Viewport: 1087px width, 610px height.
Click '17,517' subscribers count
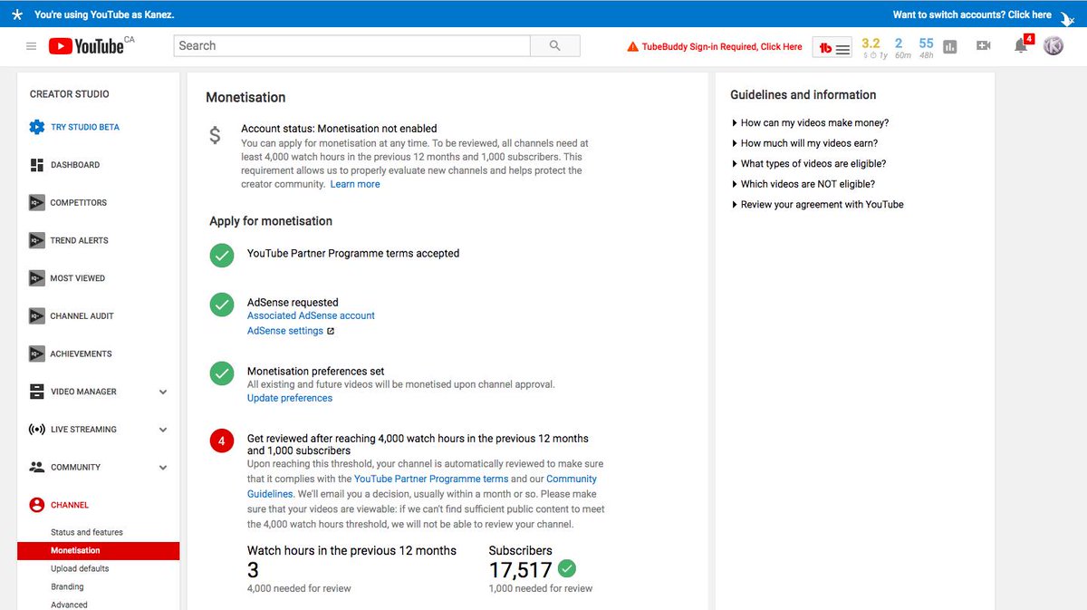pos(521,570)
